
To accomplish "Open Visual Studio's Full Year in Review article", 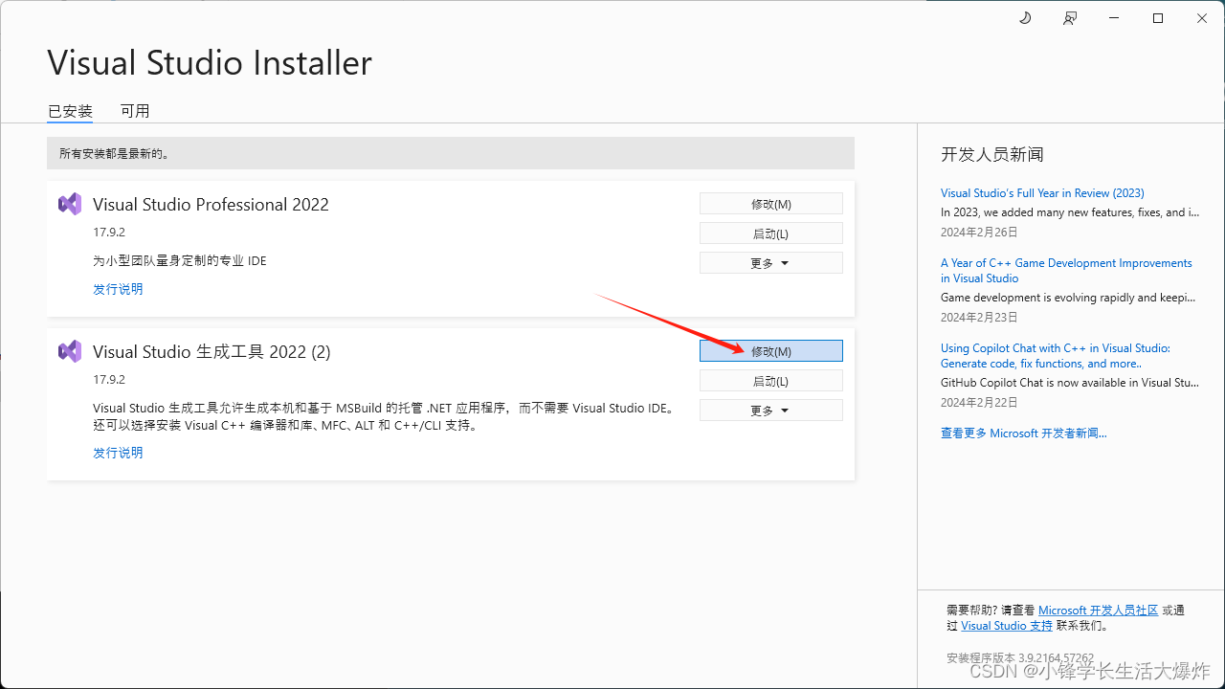I will point(1042,193).
